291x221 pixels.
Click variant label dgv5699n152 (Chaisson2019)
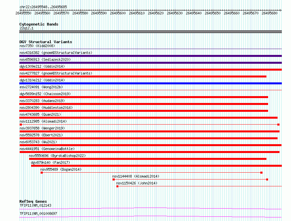[45, 94]
